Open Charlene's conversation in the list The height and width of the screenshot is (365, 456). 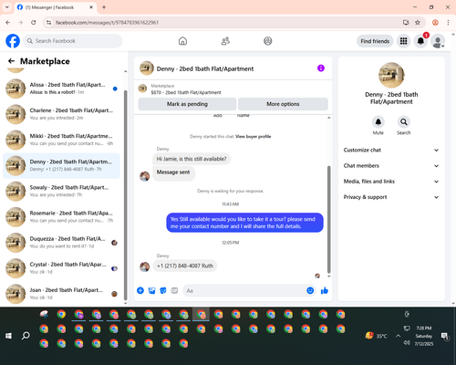[x=61, y=114]
